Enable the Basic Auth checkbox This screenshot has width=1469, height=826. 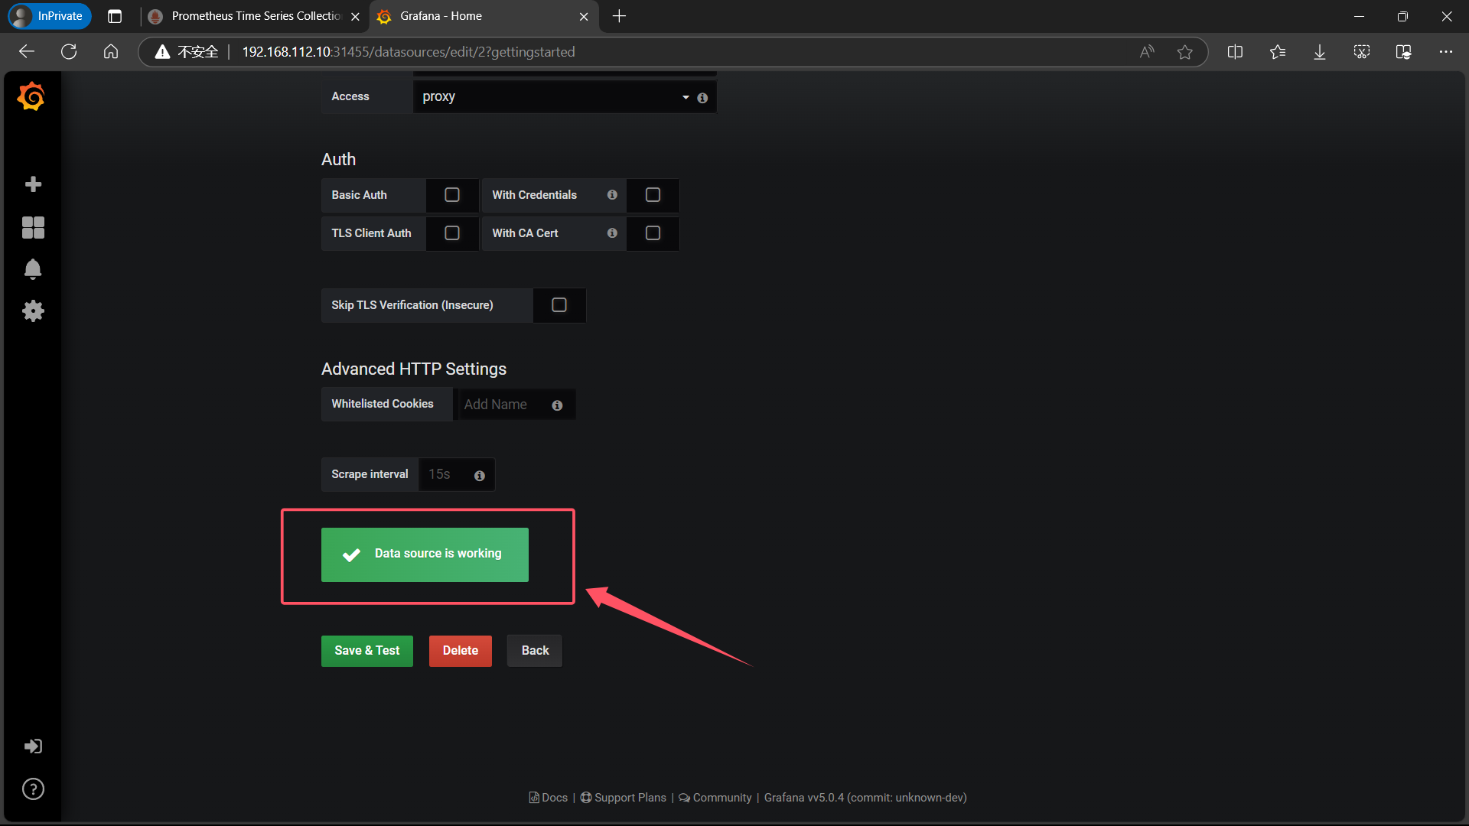coord(452,195)
